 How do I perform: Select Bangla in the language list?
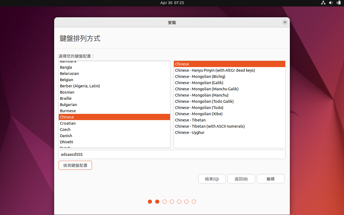click(114, 67)
